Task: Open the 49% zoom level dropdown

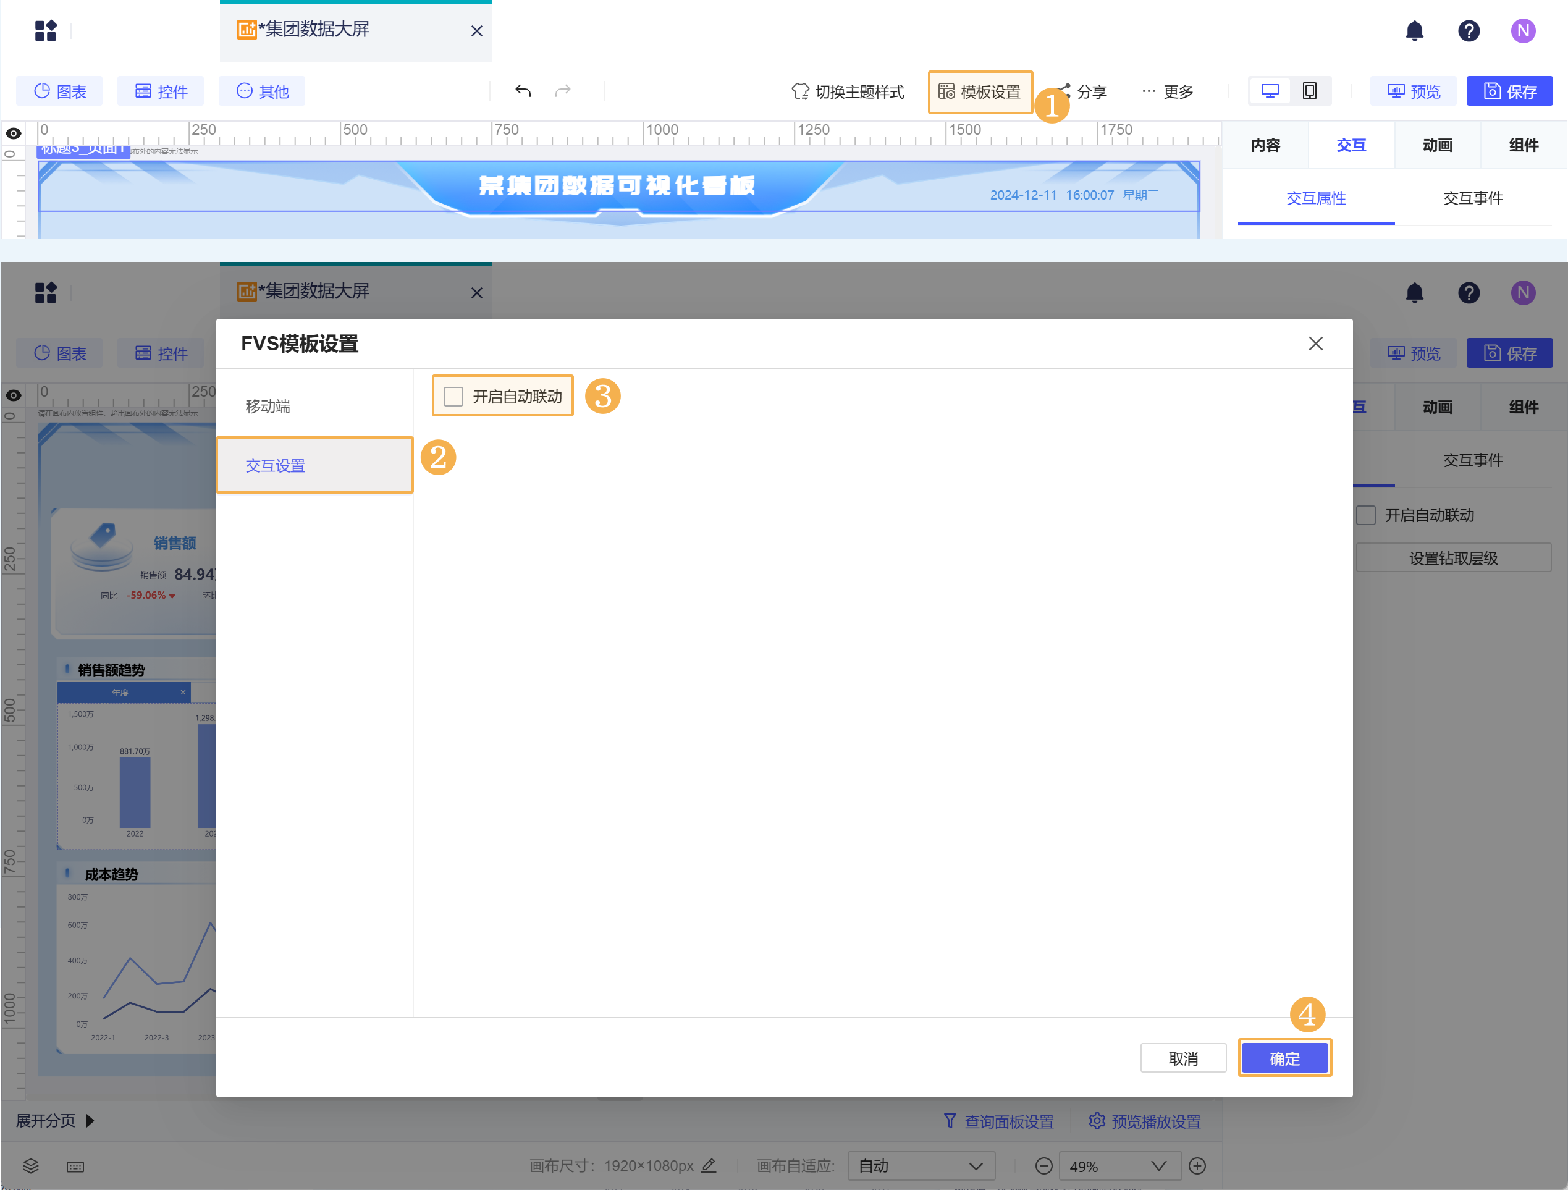Action: tap(1119, 1166)
